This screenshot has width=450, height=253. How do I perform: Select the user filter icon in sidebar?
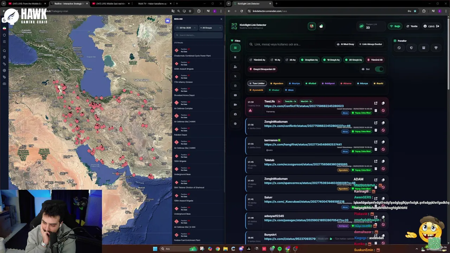[235, 67]
